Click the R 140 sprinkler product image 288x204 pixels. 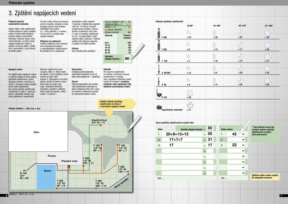(159, 93)
